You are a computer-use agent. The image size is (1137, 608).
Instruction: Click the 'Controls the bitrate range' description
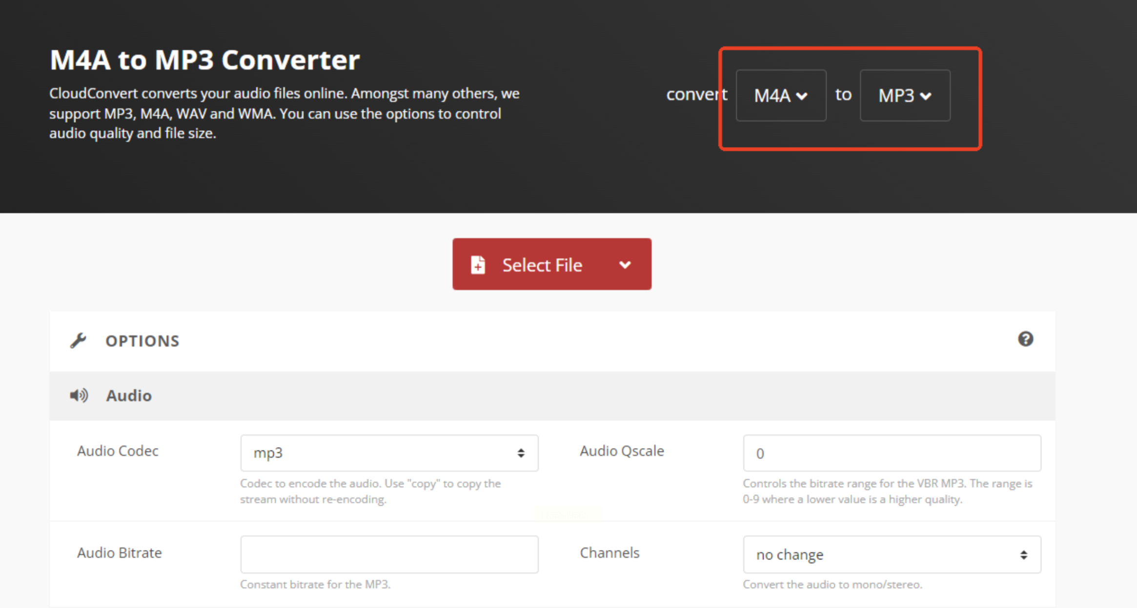[887, 491]
